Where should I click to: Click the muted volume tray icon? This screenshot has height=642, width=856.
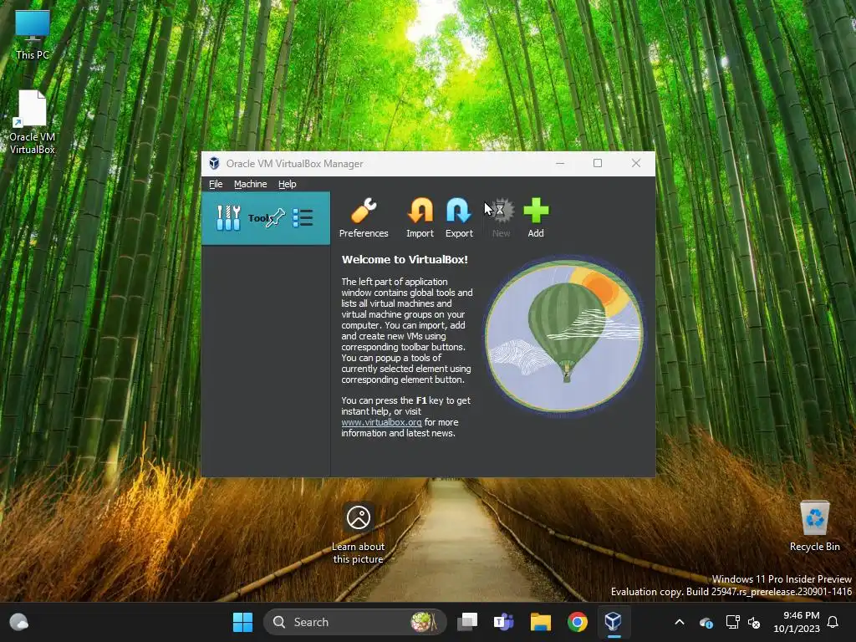click(755, 622)
